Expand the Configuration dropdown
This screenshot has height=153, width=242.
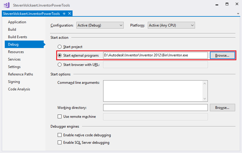click(100, 25)
